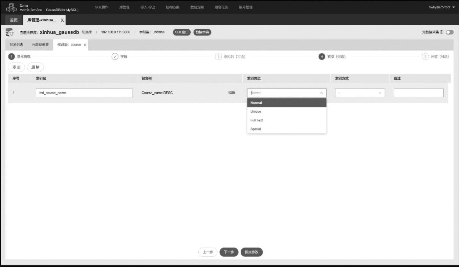The image size is (459, 267).
Task: Switch to the 元数据采集 sub-tab
Action: point(40,45)
